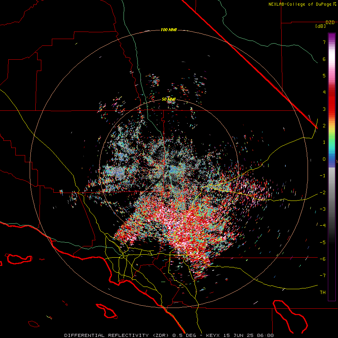Pick the -6 scale label
This screenshot has width=338, height=338.
click(323, 259)
